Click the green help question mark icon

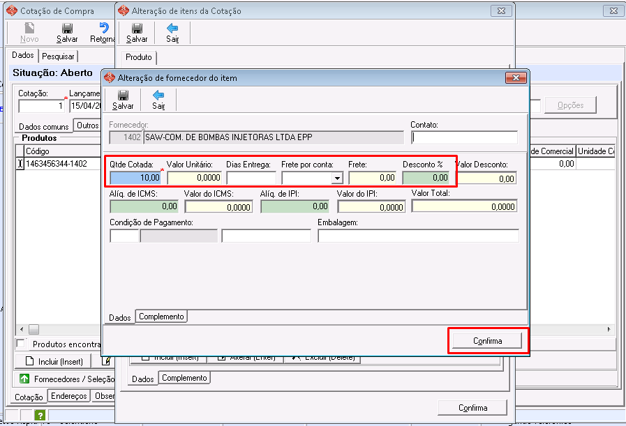pyautogui.click(x=40, y=416)
